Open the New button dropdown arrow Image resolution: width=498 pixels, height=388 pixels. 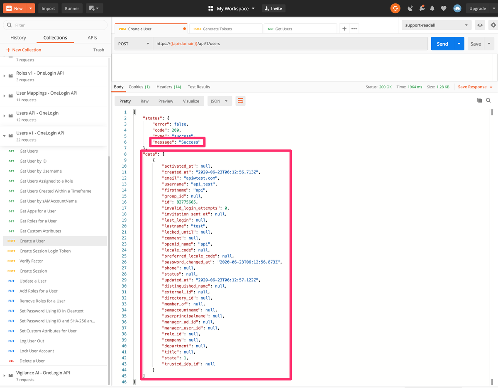coord(31,8)
